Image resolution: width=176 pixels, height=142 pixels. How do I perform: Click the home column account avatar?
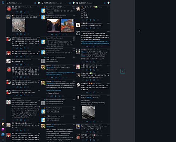(39, 3)
